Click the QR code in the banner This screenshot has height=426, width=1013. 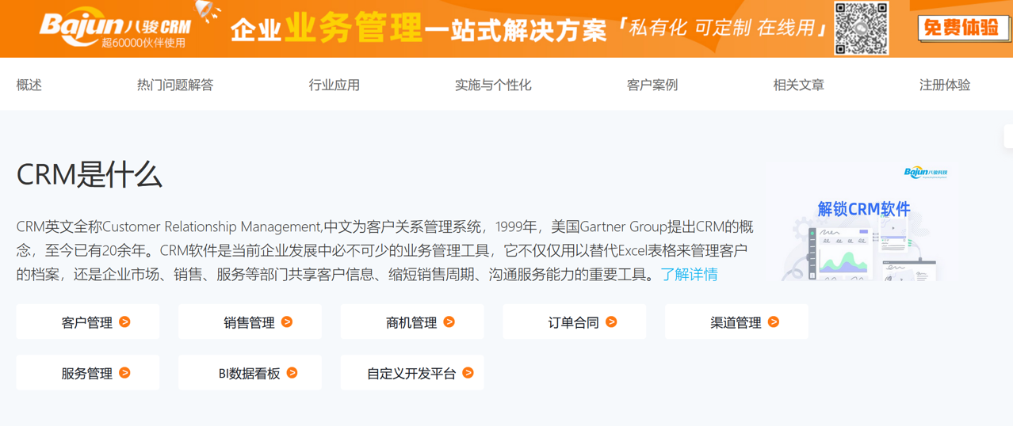tap(862, 29)
